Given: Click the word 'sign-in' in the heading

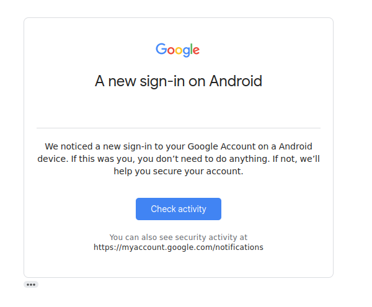Looking at the screenshot, I should click(162, 81).
